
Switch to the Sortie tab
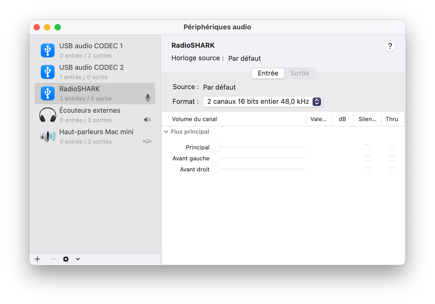(x=300, y=73)
